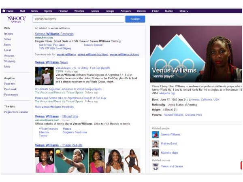The image size is (243, 182).
Task: Open Answers in the top navigation bar
Action: [x=126, y=11]
